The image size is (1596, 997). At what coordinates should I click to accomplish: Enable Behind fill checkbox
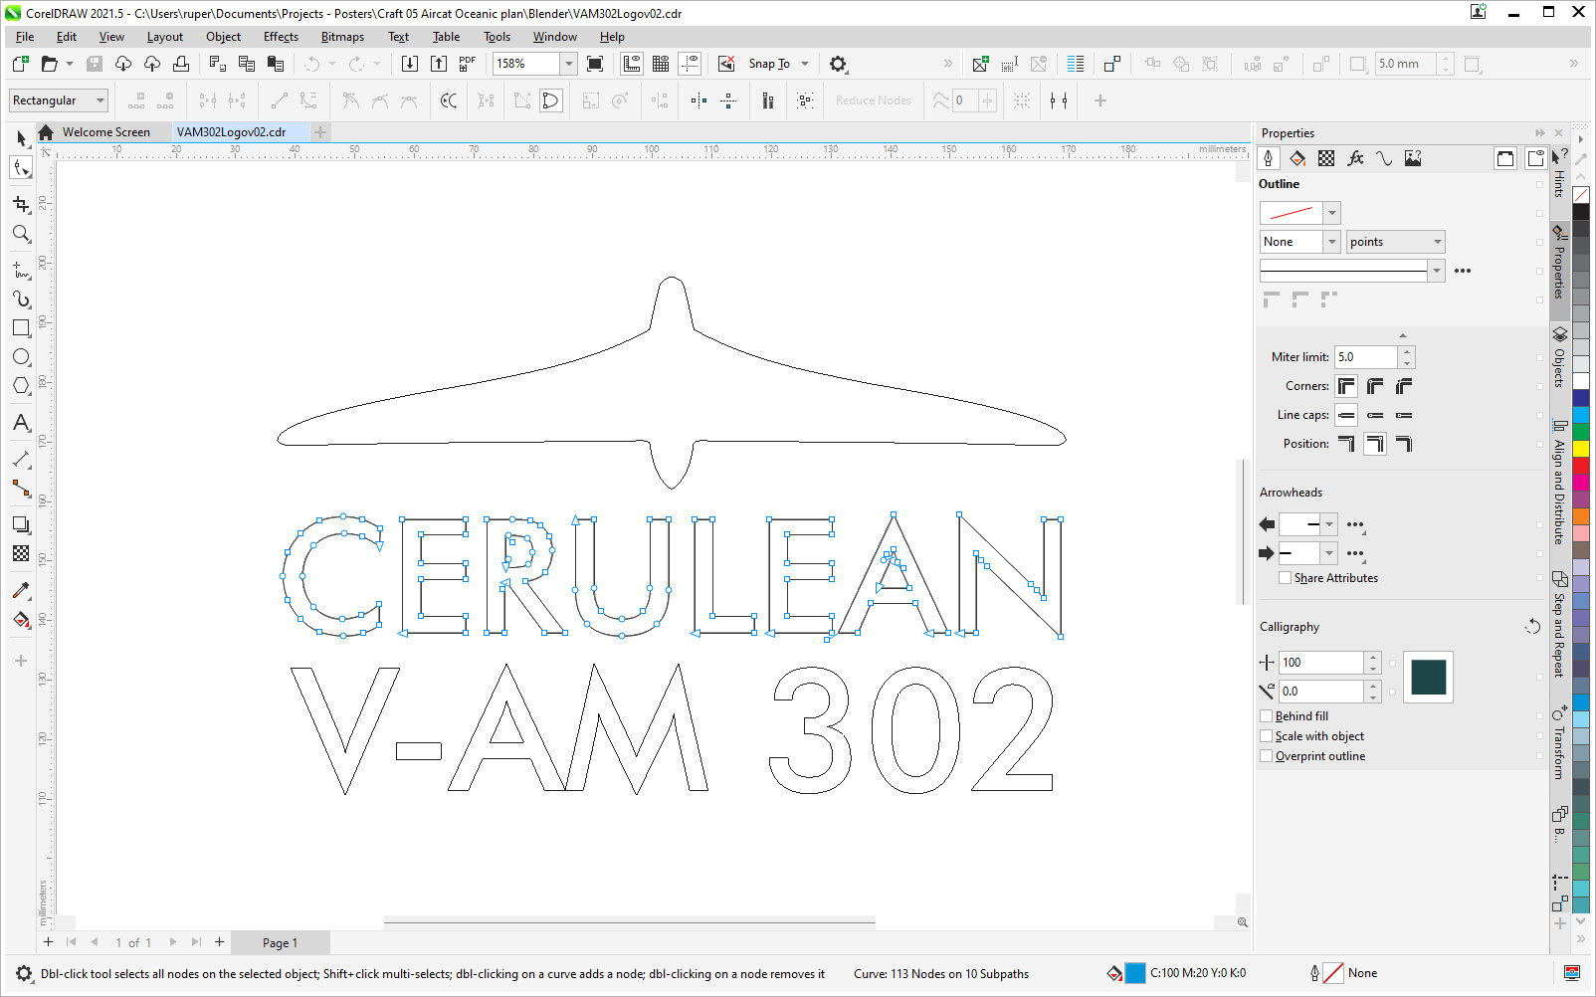(x=1267, y=716)
